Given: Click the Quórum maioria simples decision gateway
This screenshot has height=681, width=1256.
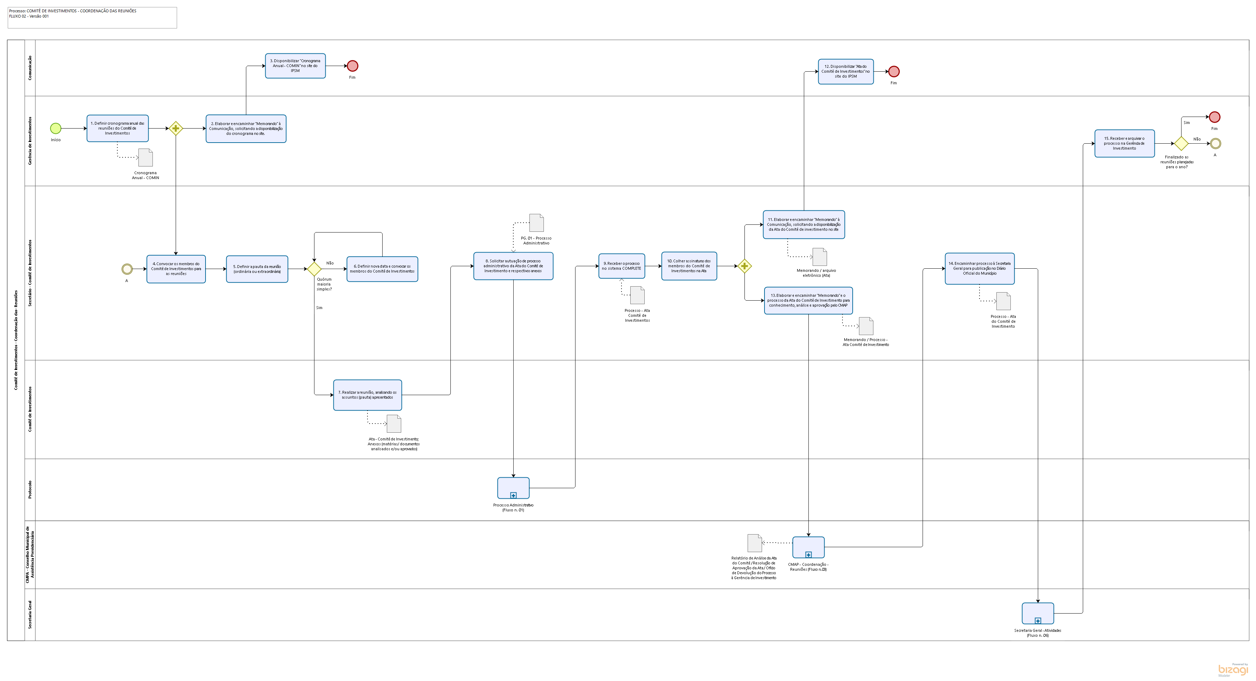Looking at the screenshot, I should (x=314, y=269).
